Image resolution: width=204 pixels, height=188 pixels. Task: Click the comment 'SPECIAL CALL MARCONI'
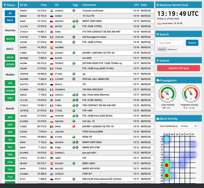click(96, 79)
